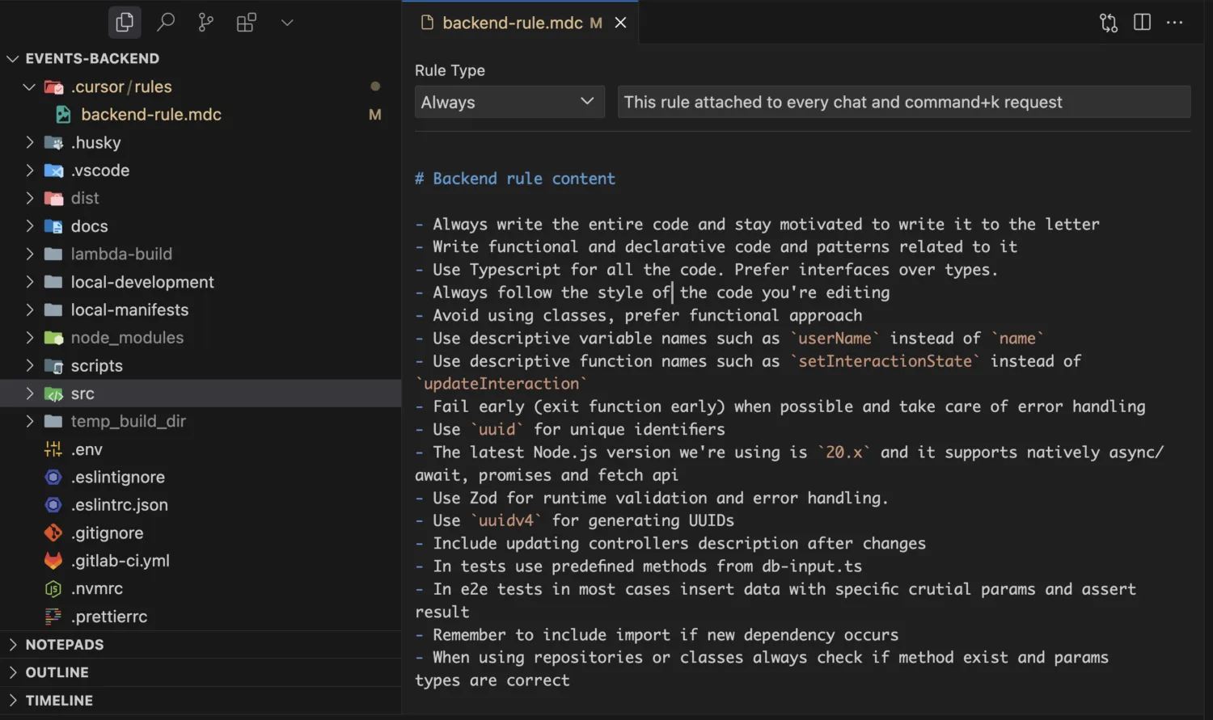Click the rule description input field

point(904,102)
